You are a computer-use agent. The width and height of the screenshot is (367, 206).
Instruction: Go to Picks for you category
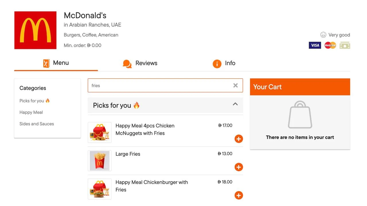pos(34,101)
